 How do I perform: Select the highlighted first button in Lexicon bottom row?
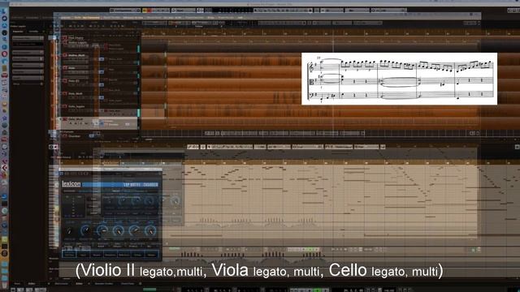[69, 255]
